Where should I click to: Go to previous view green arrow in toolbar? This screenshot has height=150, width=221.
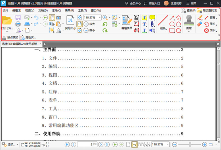[x=45, y=18]
